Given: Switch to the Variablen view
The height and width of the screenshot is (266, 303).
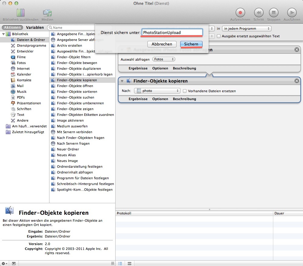Looking at the screenshot, I should click(35, 28).
